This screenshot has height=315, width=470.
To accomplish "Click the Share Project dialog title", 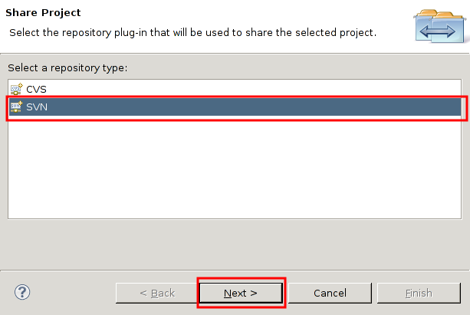I will 43,12.
